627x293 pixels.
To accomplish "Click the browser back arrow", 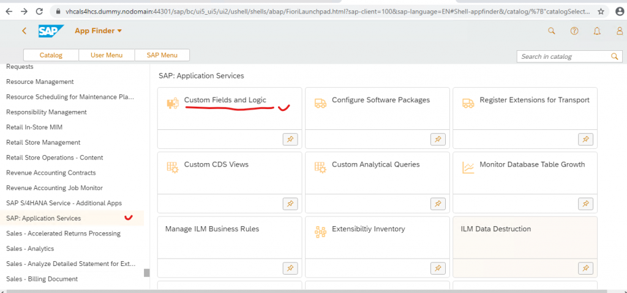I will [x=9, y=11].
